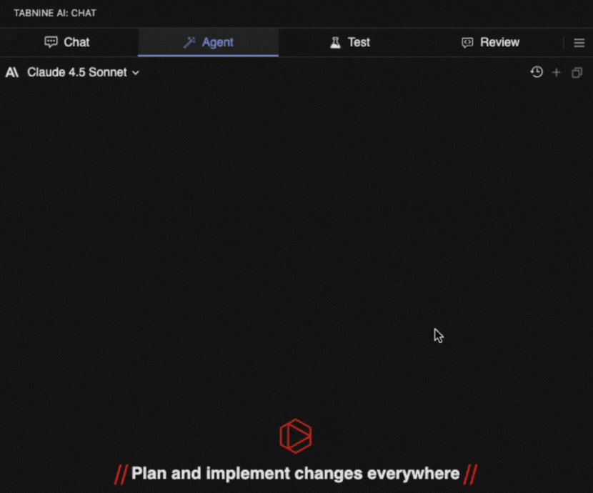This screenshot has height=493, width=593.
Task: Click the magic wand icon on Agent
Action: click(189, 42)
